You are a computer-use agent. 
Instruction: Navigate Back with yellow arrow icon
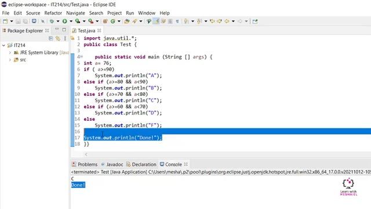pos(227,21)
